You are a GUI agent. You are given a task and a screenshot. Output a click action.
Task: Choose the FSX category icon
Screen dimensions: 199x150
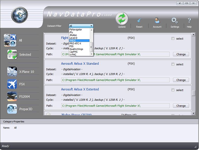[12, 84]
